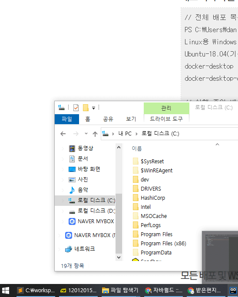The image size is (238, 297).
Task: Open the 파일 ribbon tab
Action: tap(67, 119)
